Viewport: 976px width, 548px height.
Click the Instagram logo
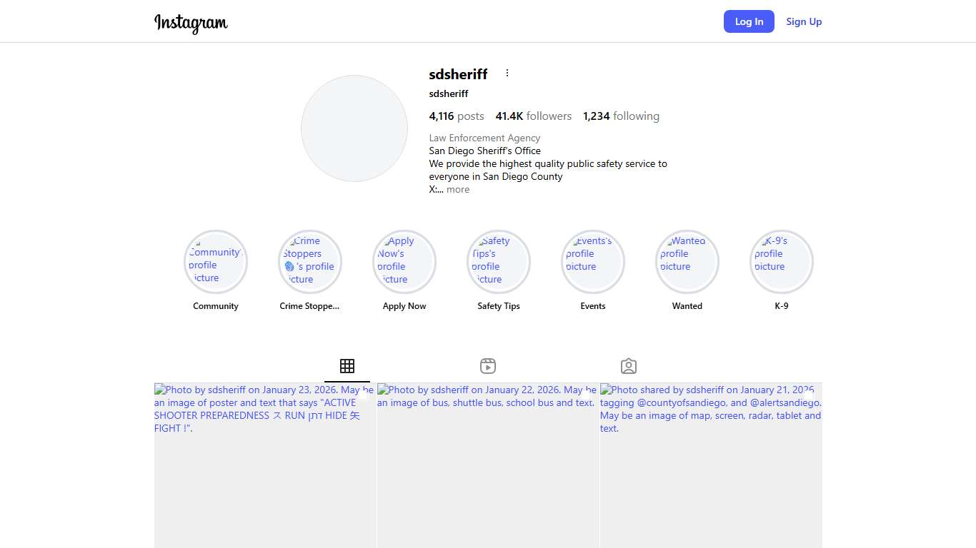191,22
